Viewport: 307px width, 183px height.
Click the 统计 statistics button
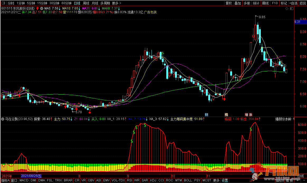click(x=256, y=3)
